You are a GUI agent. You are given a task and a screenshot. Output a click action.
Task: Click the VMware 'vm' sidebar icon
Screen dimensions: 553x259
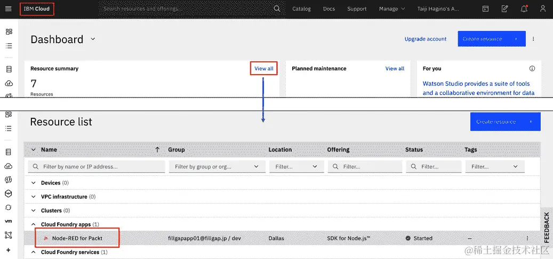tap(9, 221)
